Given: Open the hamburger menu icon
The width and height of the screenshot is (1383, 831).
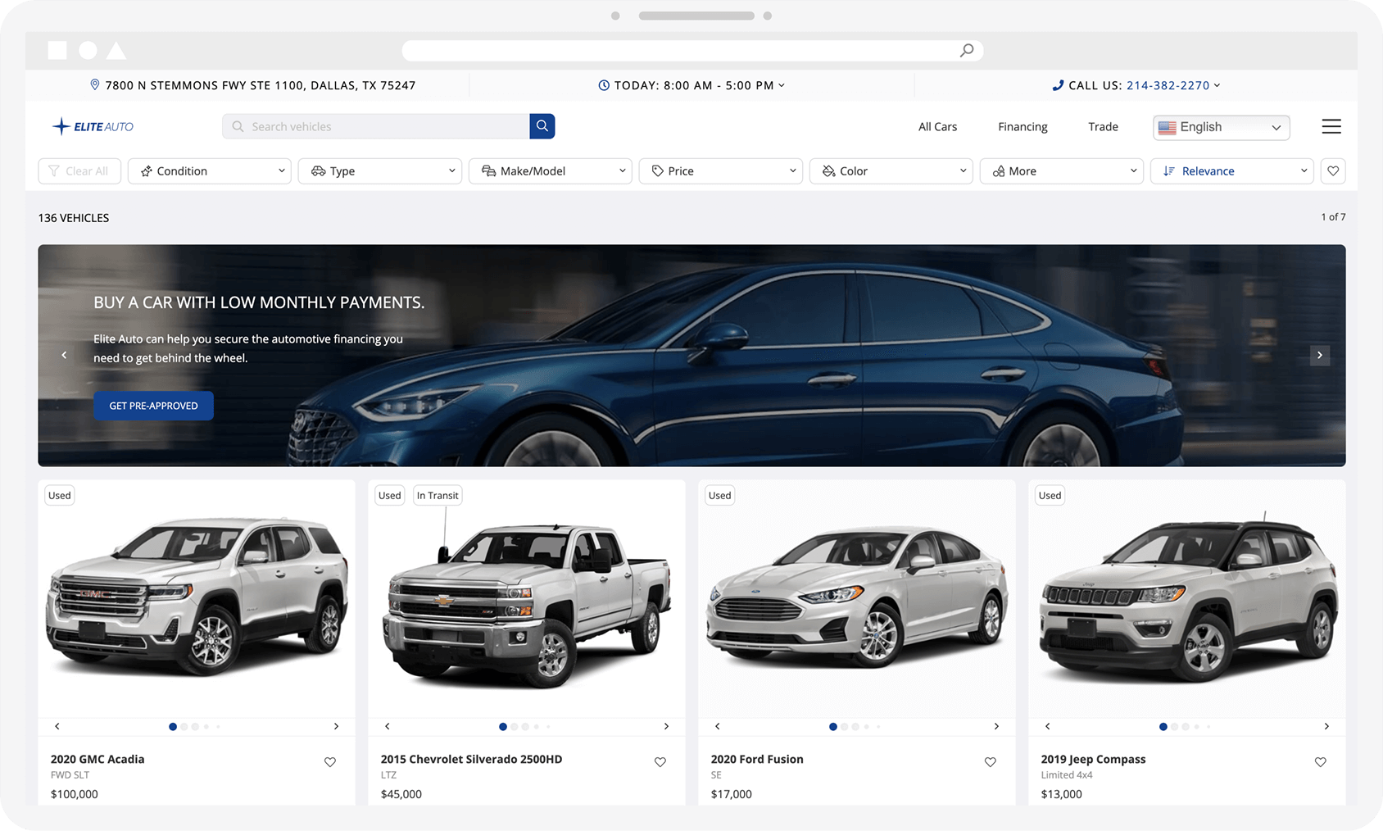Looking at the screenshot, I should [x=1331, y=126].
